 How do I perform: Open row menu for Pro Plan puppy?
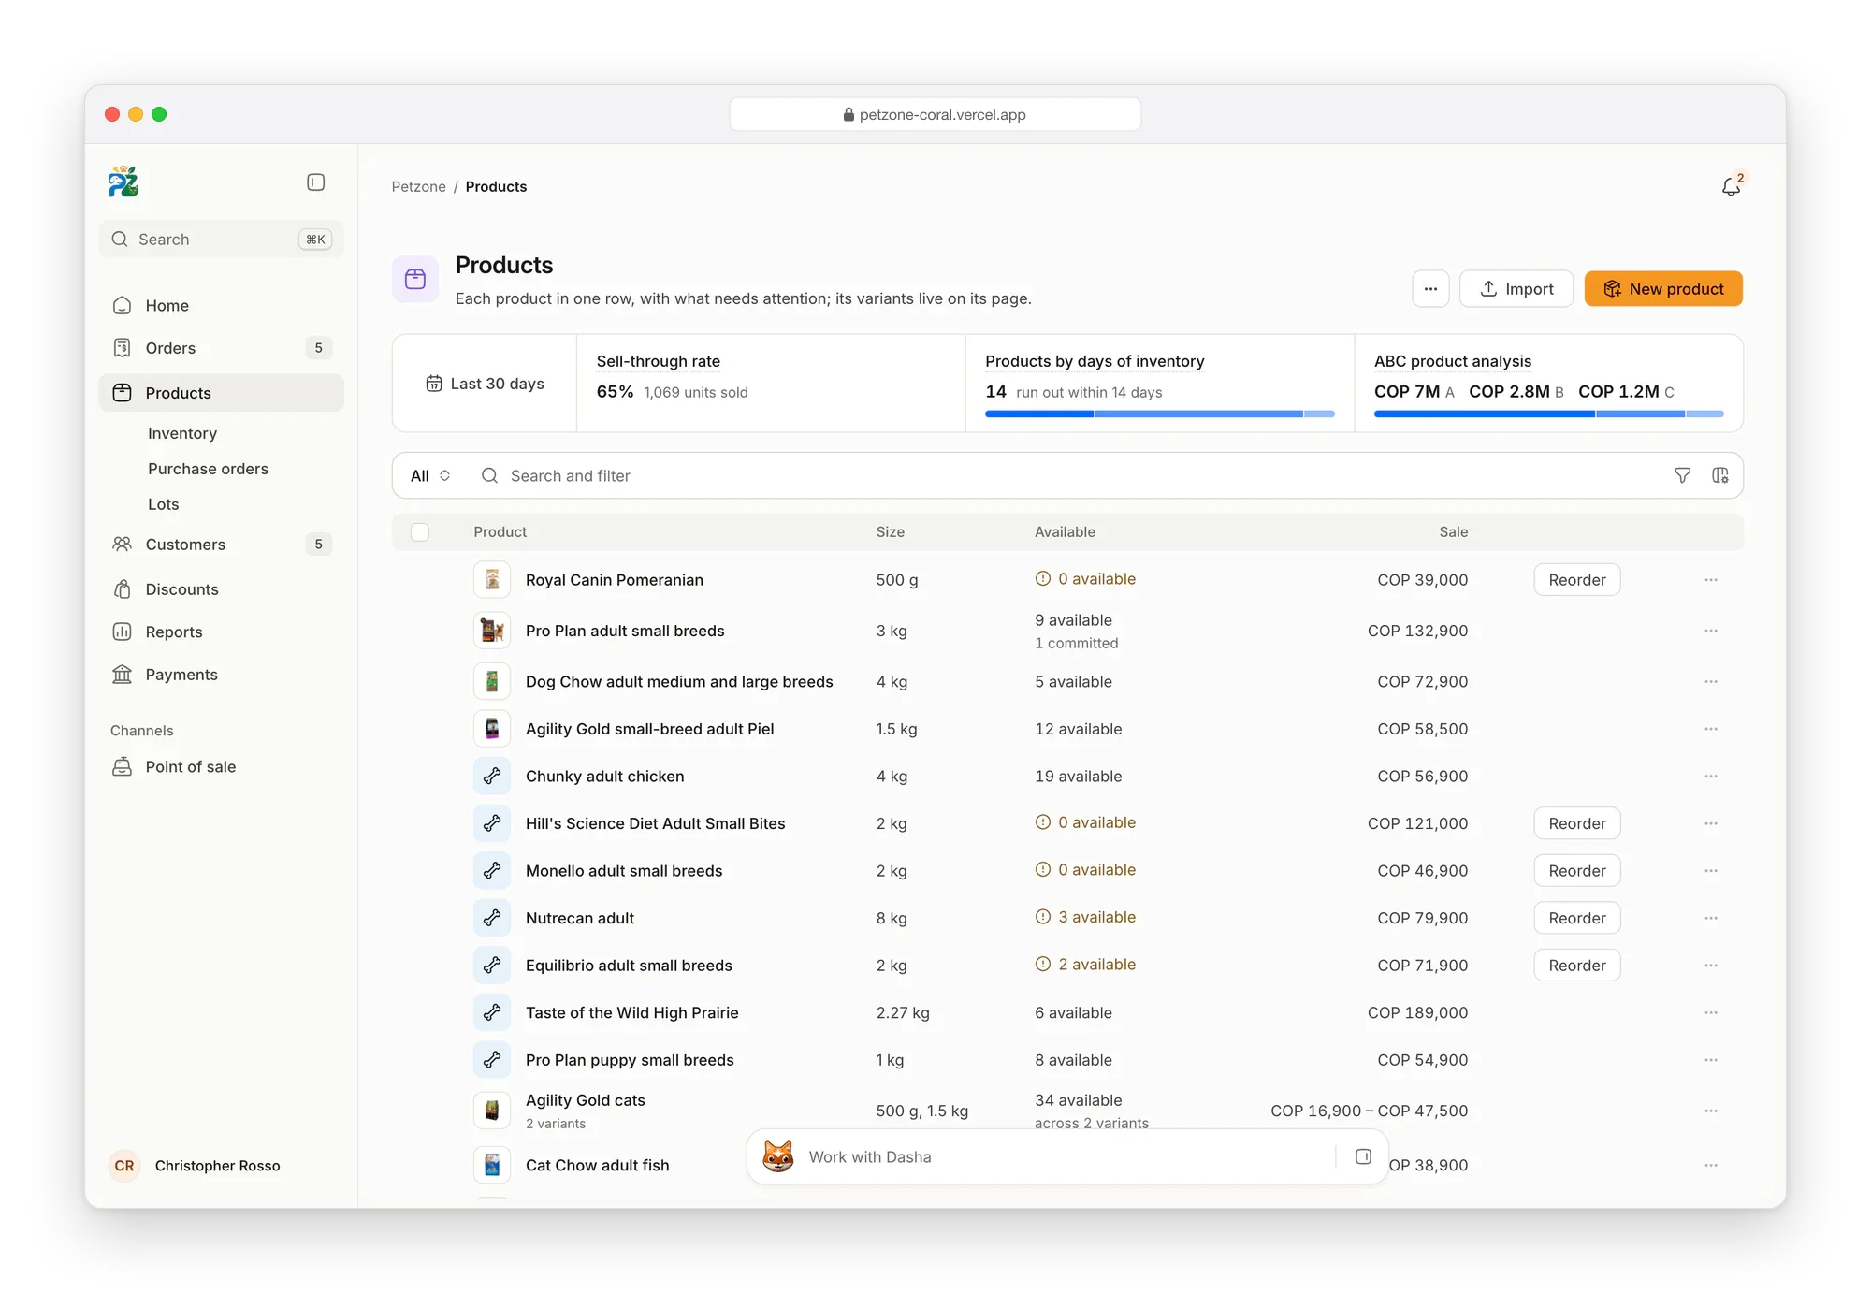tap(1711, 1060)
